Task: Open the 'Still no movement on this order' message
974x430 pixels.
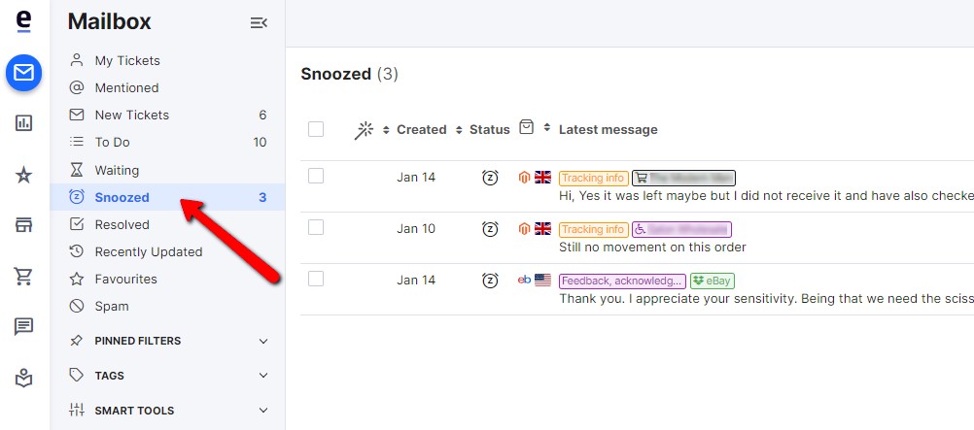Action: point(652,247)
